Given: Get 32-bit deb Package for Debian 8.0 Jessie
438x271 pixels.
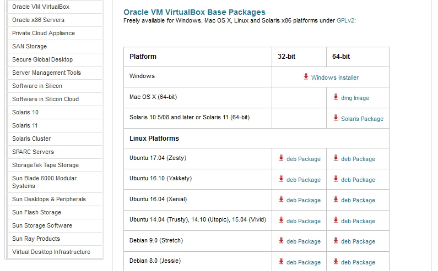Looking at the screenshot, I should pyautogui.click(x=304, y=262).
